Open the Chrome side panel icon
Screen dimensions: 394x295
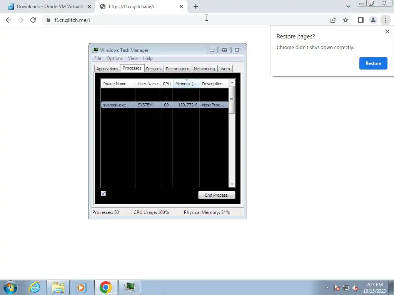coord(361,20)
